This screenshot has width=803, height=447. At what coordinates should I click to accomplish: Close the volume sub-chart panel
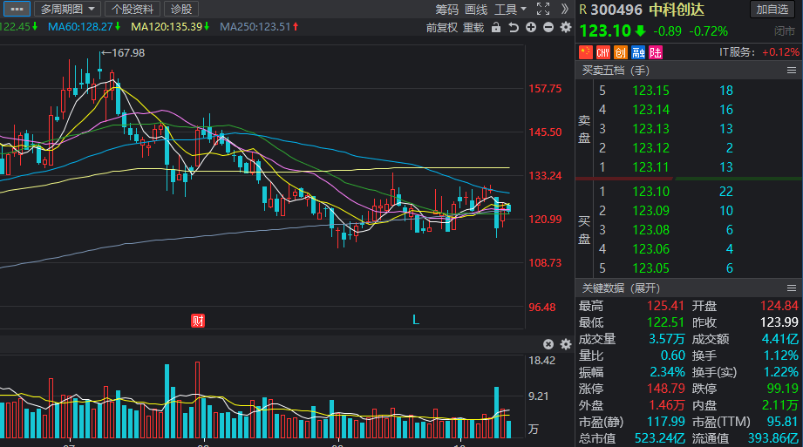point(548,344)
